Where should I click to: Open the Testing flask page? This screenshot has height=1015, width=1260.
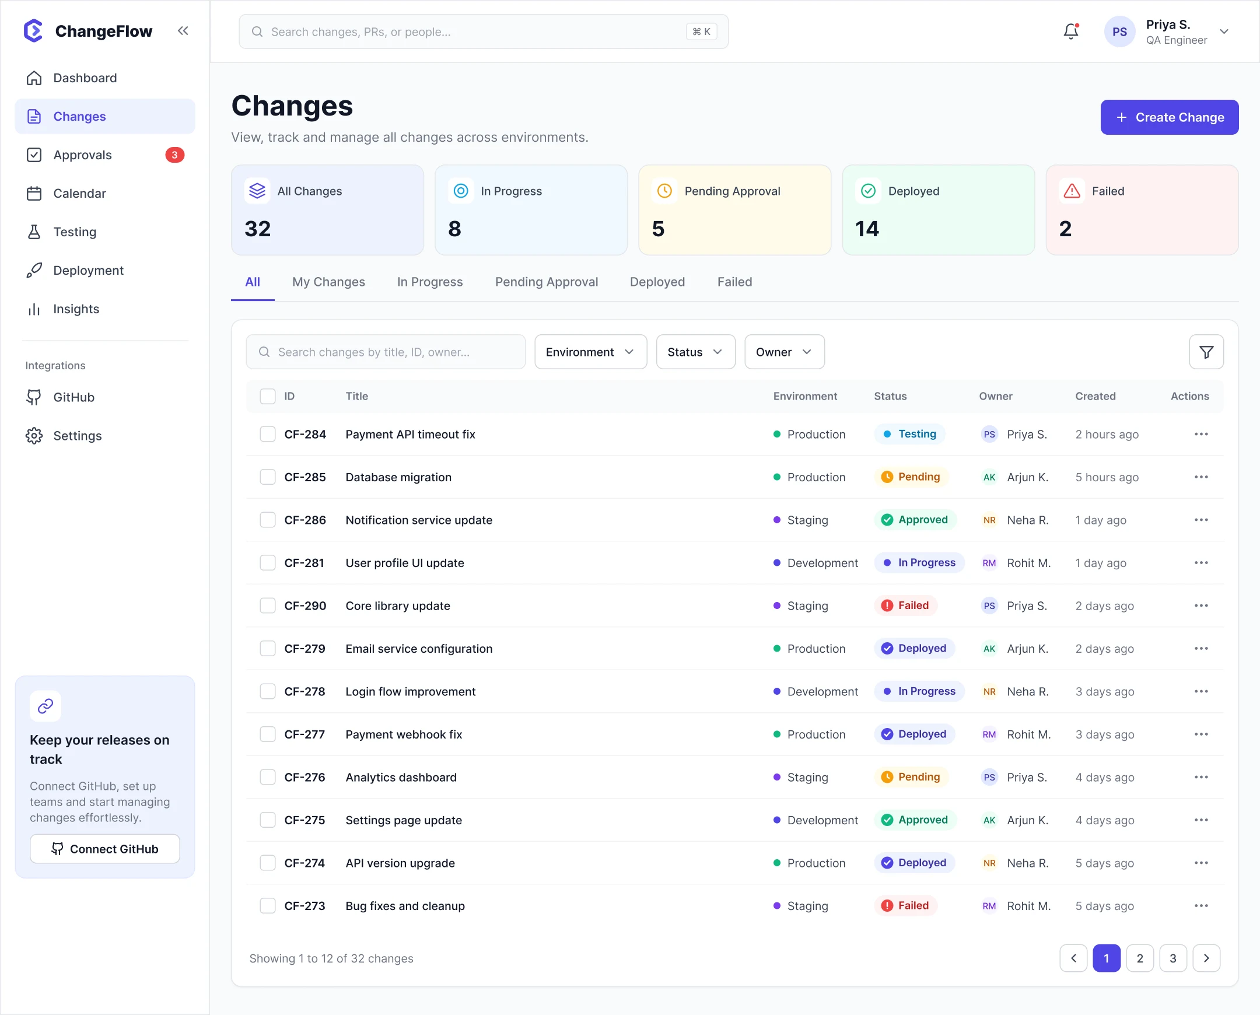pyautogui.click(x=104, y=232)
